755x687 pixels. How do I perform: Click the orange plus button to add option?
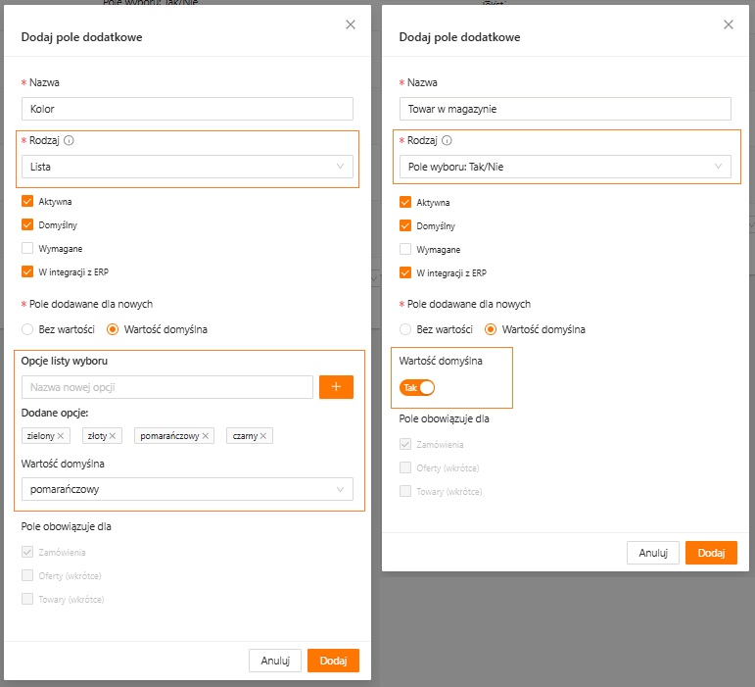(x=336, y=387)
